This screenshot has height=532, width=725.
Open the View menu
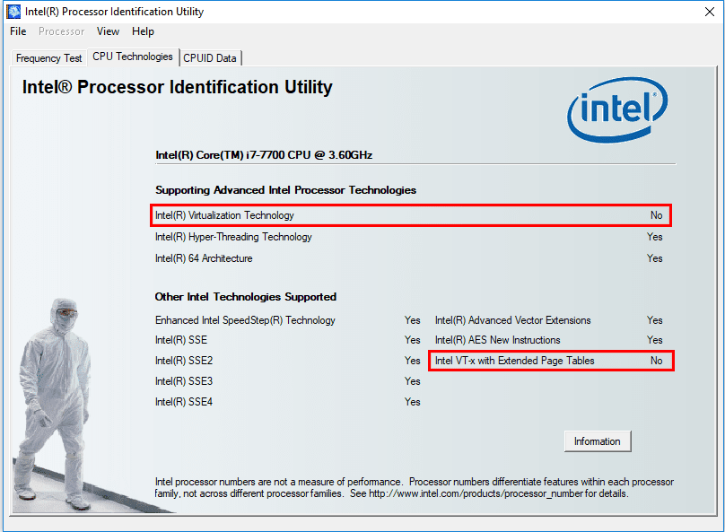(108, 31)
